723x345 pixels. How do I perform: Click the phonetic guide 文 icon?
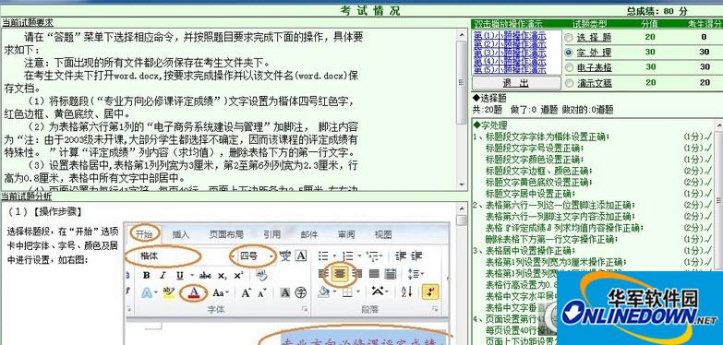point(285,256)
